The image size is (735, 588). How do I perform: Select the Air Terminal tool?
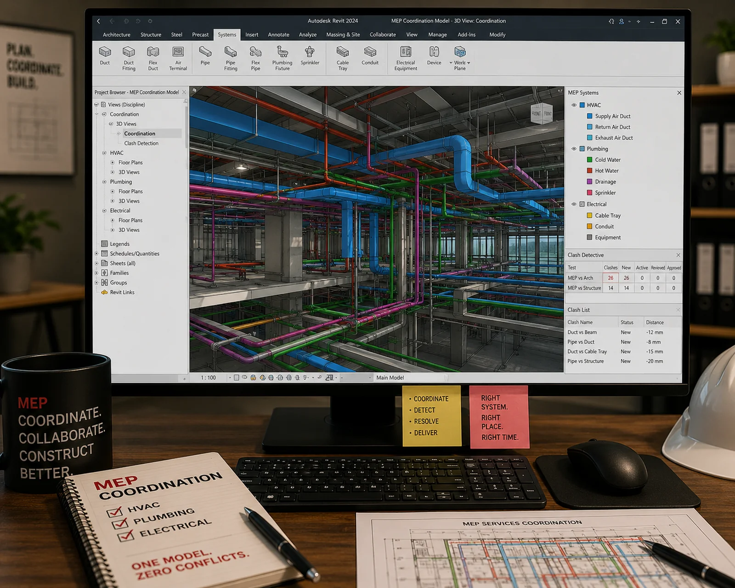(178, 58)
